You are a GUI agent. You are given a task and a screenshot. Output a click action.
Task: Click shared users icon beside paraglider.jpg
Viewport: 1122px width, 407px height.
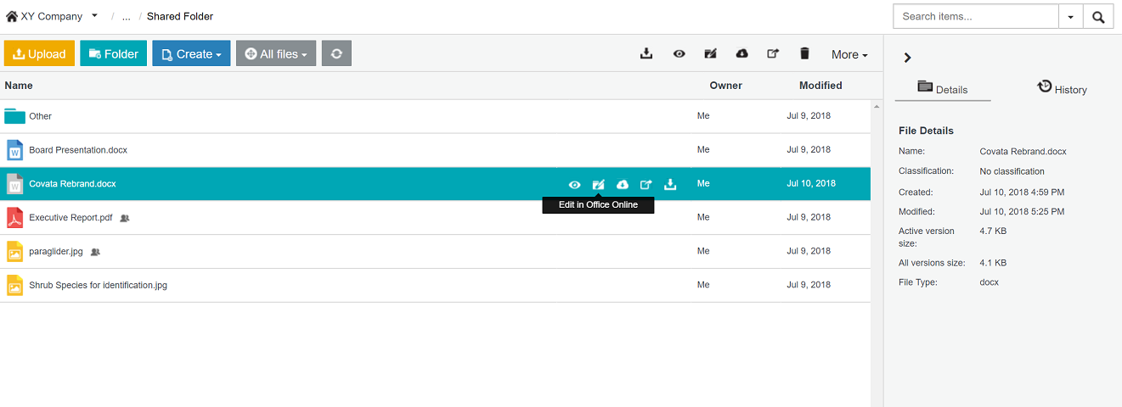95,252
